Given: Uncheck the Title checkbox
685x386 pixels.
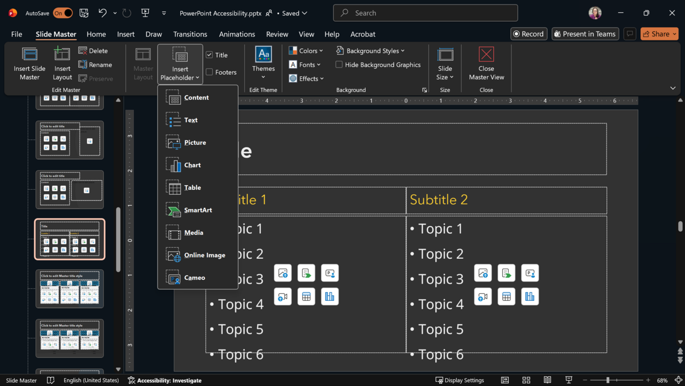Looking at the screenshot, I should tap(210, 54).
